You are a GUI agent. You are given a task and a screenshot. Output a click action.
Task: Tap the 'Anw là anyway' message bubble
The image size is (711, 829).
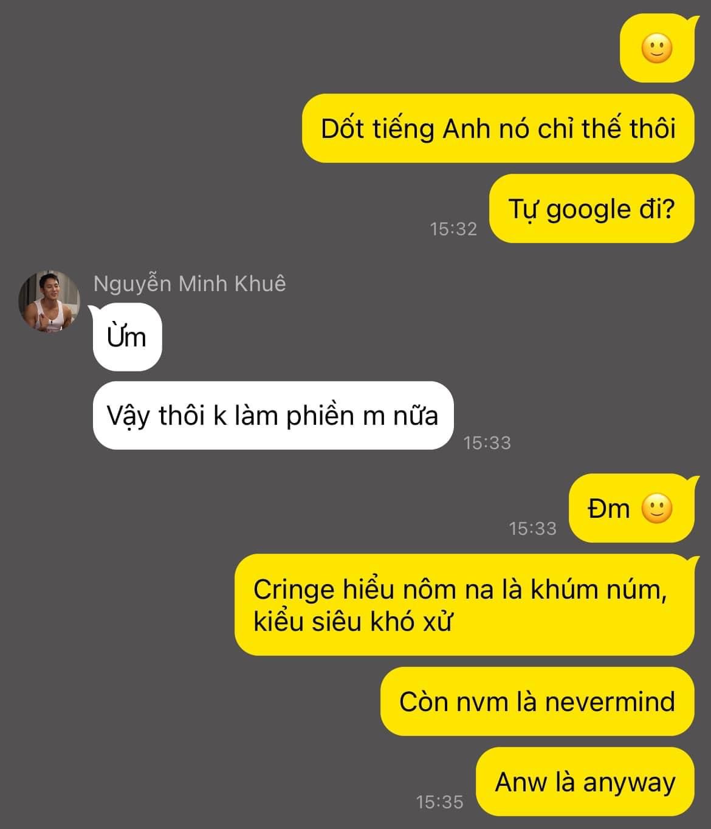585,782
